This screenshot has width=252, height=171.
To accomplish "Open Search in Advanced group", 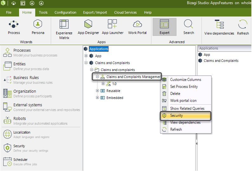I will (189, 27).
